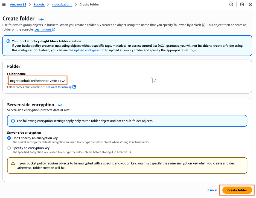256x198 pixels.
Task: Select "Specify an encryption key"
Action: click(x=8, y=148)
